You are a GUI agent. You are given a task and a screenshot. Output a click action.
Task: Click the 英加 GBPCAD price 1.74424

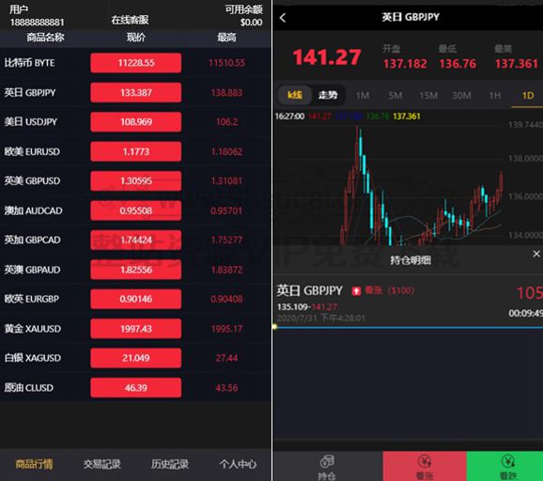(x=135, y=240)
